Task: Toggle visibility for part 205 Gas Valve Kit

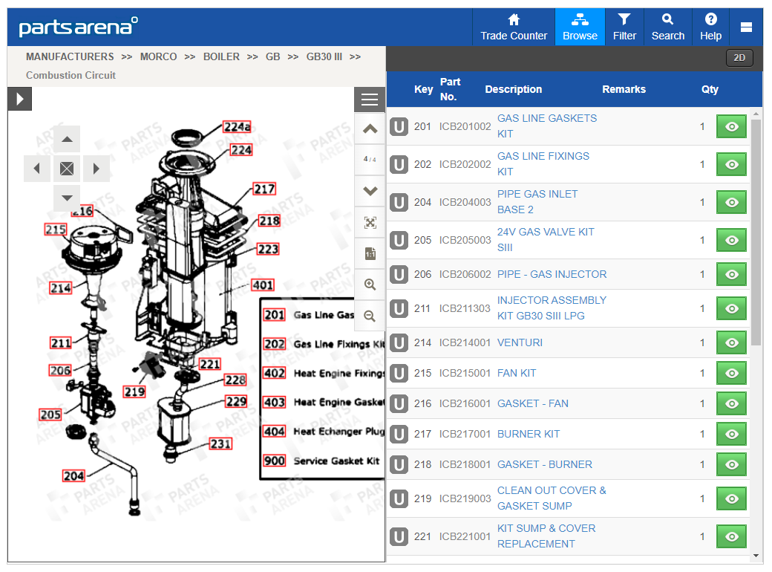Action: point(731,241)
